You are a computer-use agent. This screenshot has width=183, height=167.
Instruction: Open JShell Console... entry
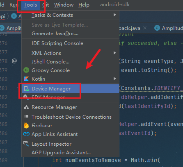[x=50, y=62]
